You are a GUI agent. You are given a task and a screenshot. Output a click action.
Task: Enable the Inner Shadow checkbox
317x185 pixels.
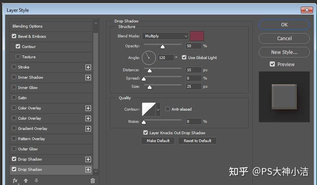(x=14, y=77)
